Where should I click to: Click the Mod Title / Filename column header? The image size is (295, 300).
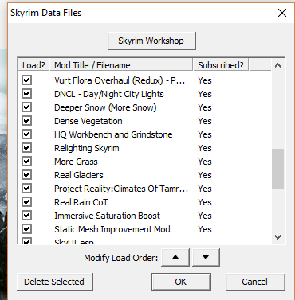pos(121,65)
